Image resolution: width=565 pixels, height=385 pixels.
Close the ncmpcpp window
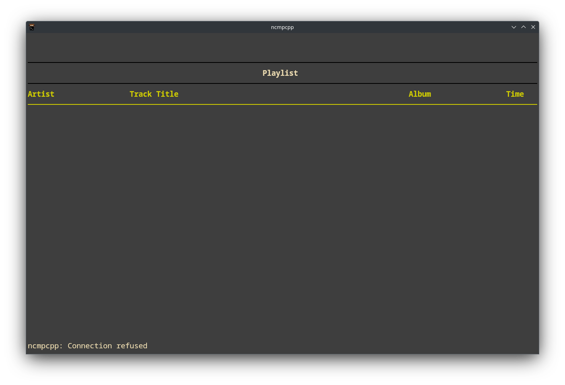point(533,27)
